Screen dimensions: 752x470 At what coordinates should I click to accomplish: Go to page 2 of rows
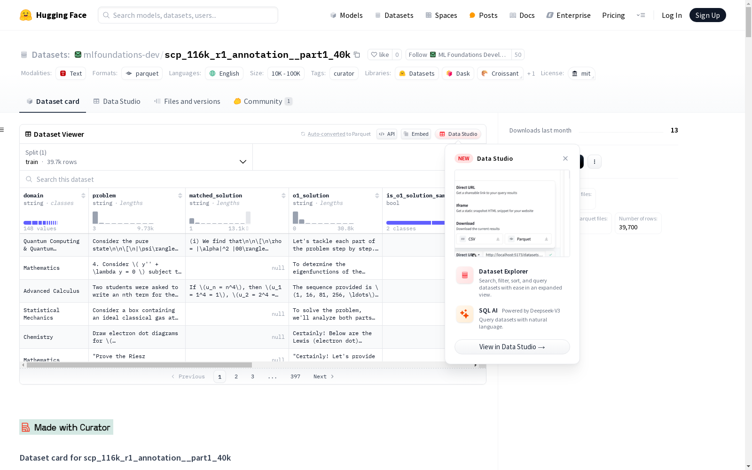pos(236,376)
